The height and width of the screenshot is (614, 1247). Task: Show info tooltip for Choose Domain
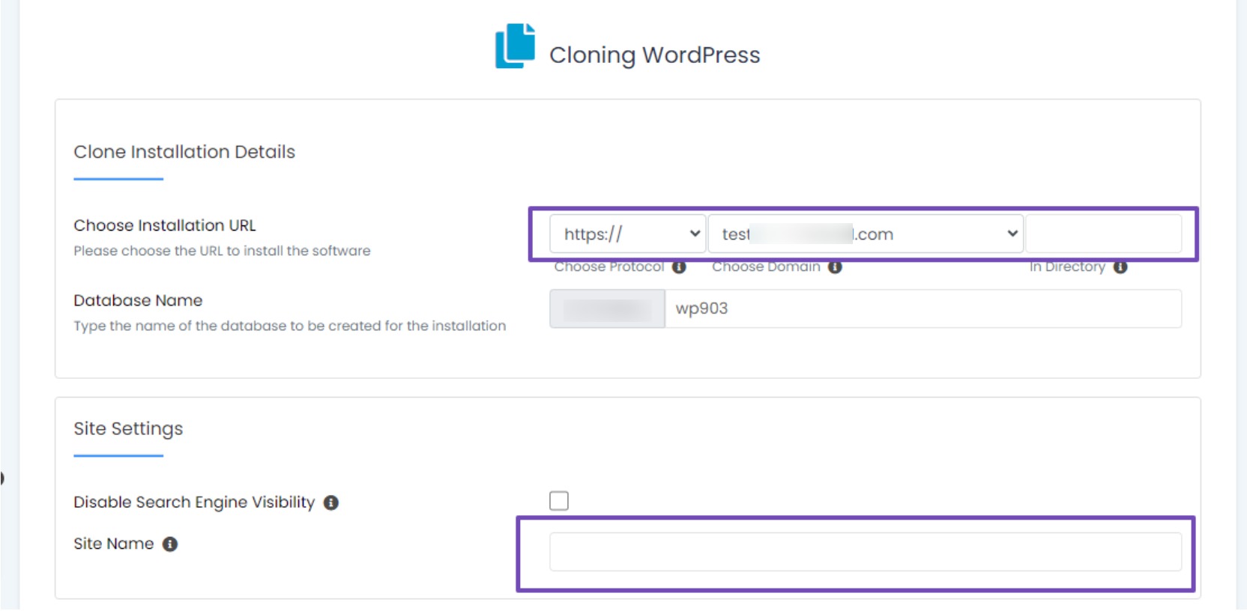pyautogui.click(x=835, y=267)
